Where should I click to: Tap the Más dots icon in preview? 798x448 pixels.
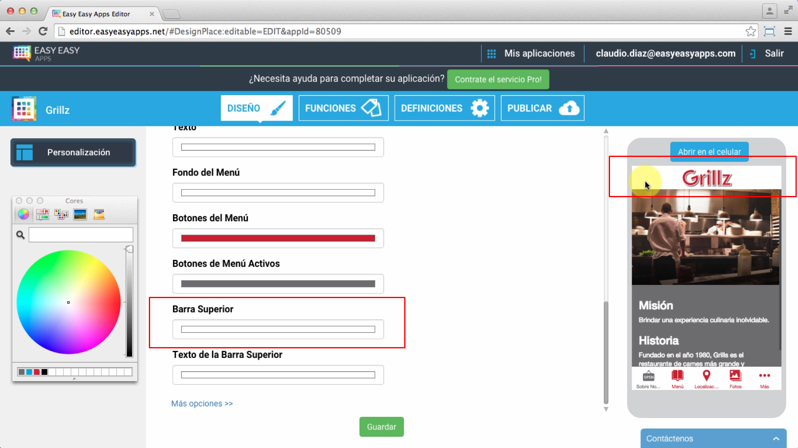click(x=764, y=376)
